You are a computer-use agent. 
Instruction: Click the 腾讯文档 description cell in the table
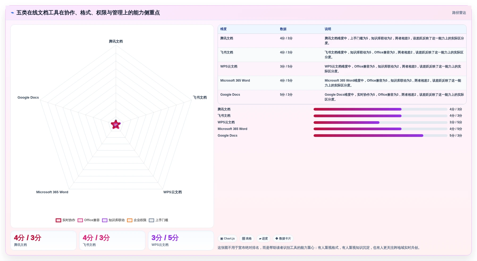coord(394,41)
